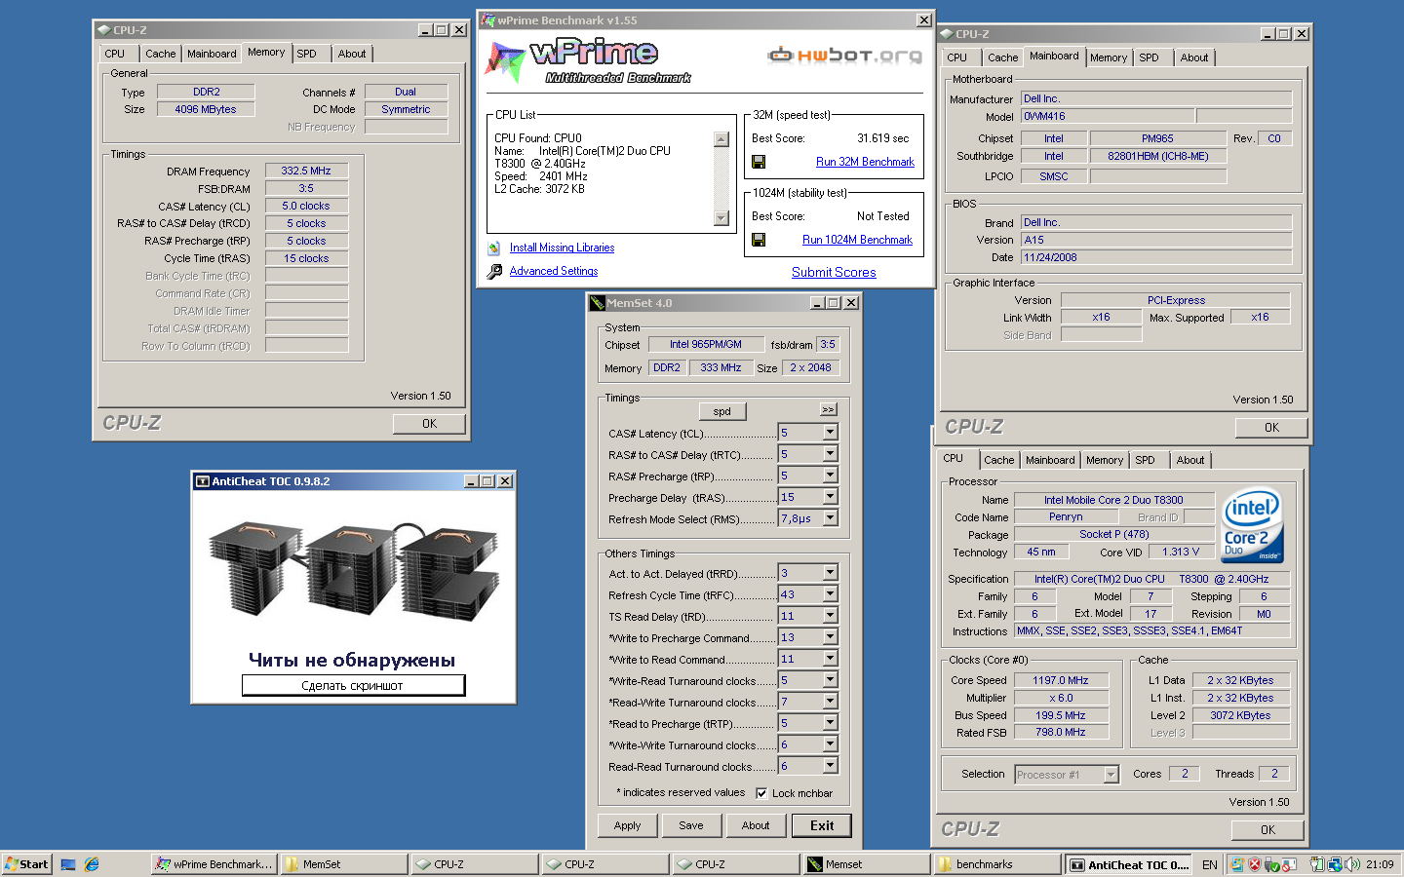1404x877 pixels.
Task: Click the save icon for 1024M score
Action: click(x=759, y=240)
